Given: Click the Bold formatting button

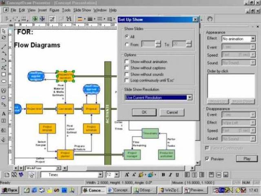Looking at the screenshot, I should [x=164, y=175].
